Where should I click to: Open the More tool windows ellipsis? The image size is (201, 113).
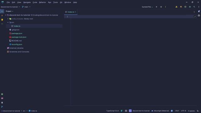pyautogui.click(x=2, y=24)
